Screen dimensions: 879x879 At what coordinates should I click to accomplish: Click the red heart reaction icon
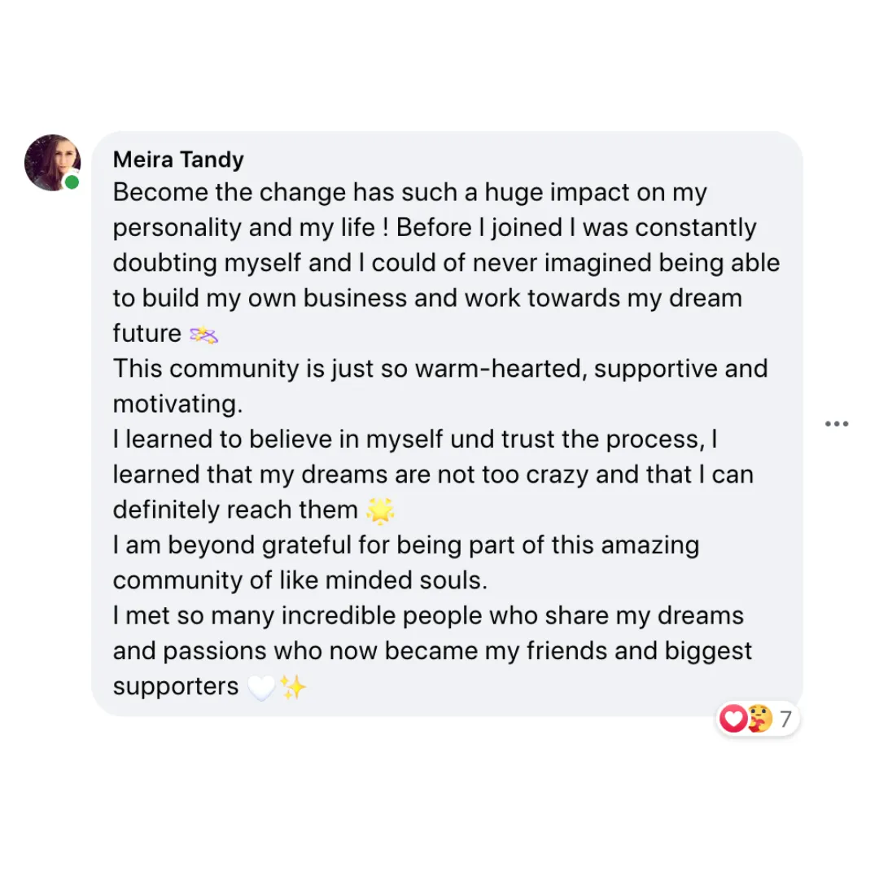pos(733,718)
